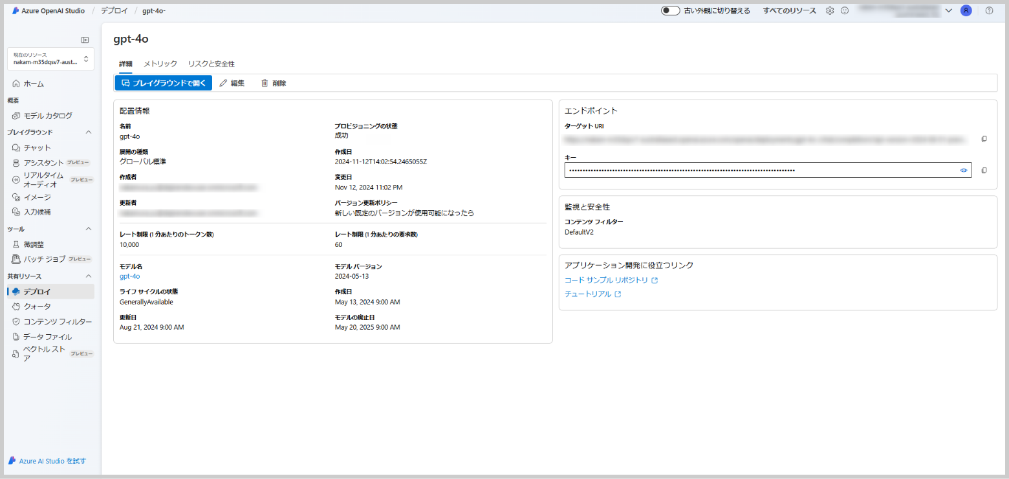
Task: Select the 詳細 tab
Action: pos(125,64)
